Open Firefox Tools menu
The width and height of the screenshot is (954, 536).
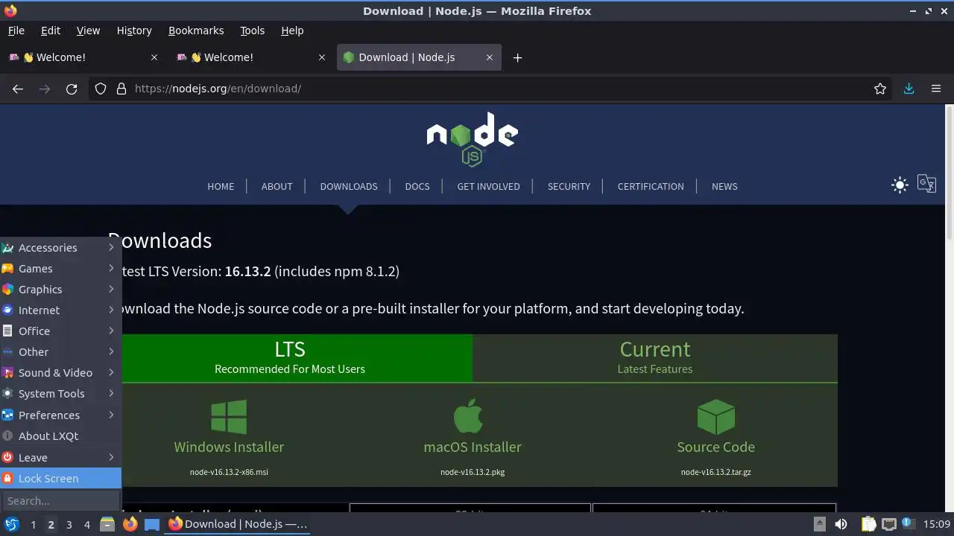252,31
